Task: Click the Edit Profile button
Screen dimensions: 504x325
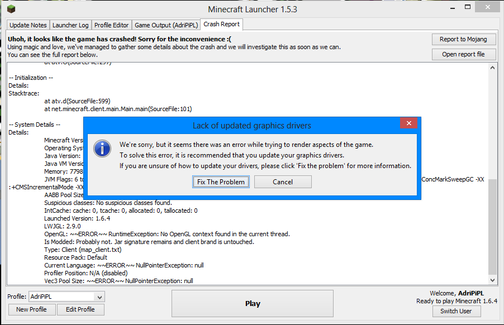Action: (x=80, y=309)
